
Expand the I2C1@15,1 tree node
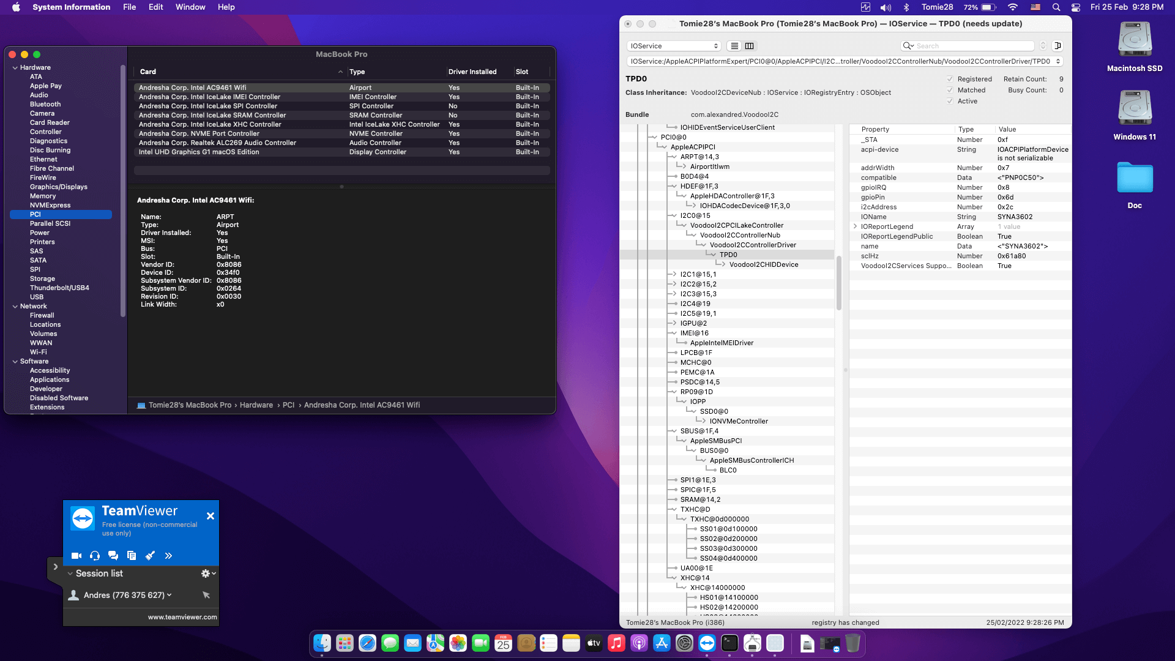click(x=674, y=274)
